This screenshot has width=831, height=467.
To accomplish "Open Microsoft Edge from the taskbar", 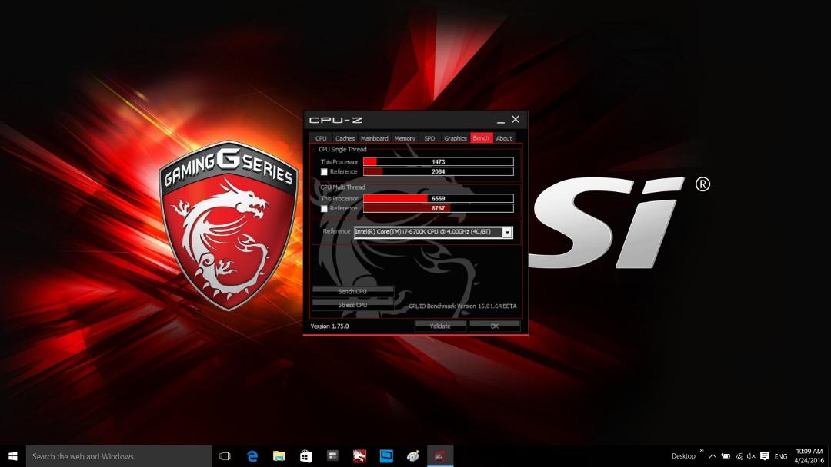I will [252, 456].
